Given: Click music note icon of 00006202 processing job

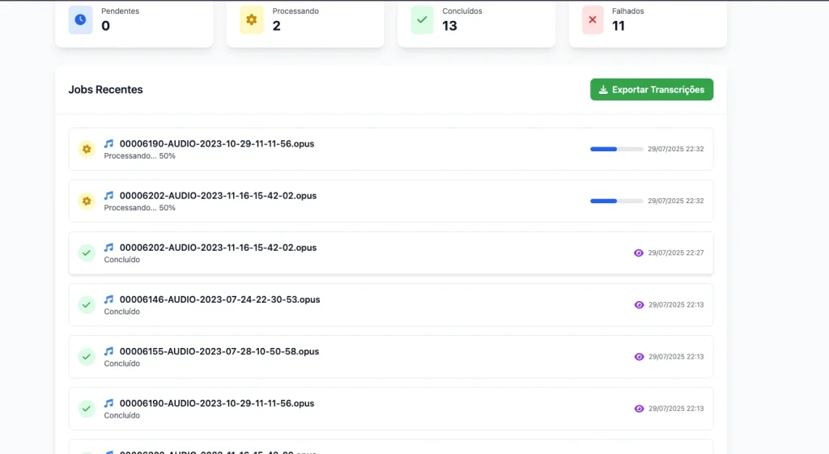Looking at the screenshot, I should [x=109, y=195].
